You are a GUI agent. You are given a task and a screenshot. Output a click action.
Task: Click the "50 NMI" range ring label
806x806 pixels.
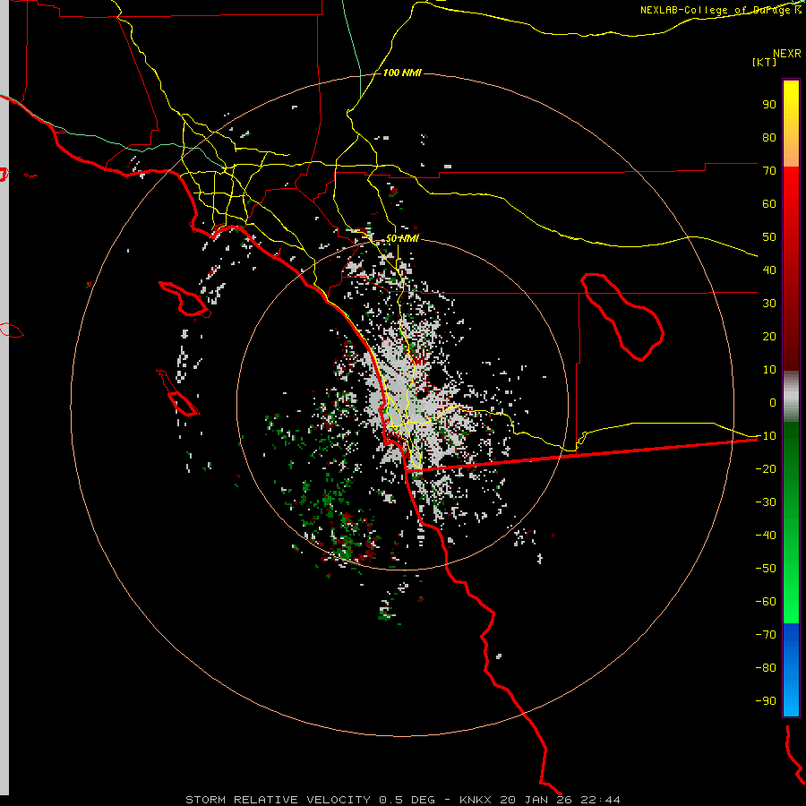pos(402,238)
